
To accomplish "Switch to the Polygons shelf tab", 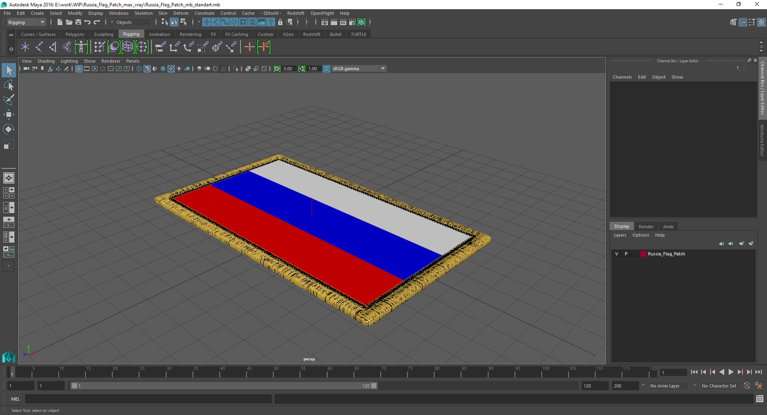I will click(x=75, y=34).
